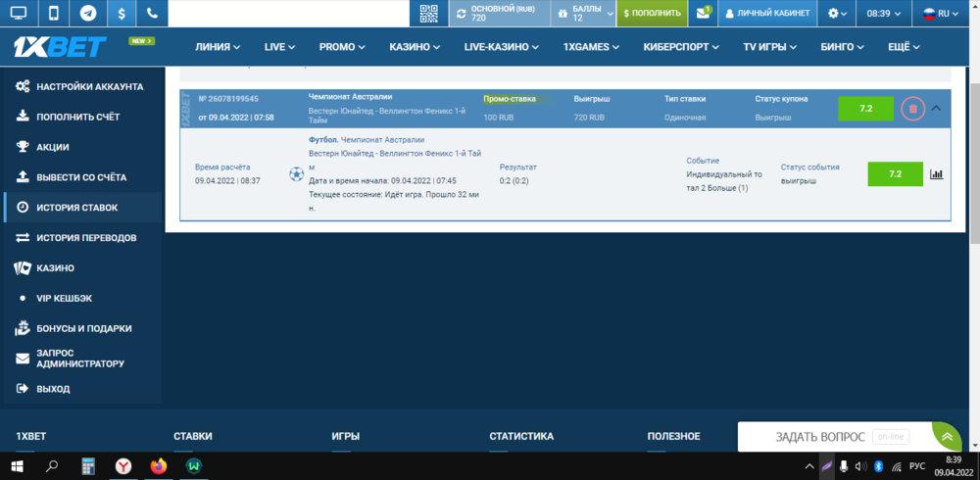Click the БОНУСЫ И ПОДАРКИ gift icon

click(x=23, y=328)
